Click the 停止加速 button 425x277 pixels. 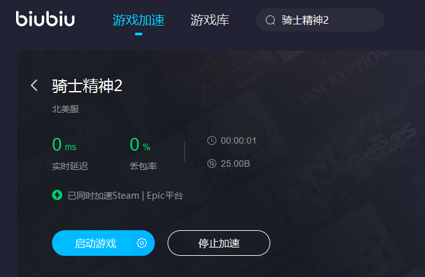pyautogui.click(x=219, y=243)
